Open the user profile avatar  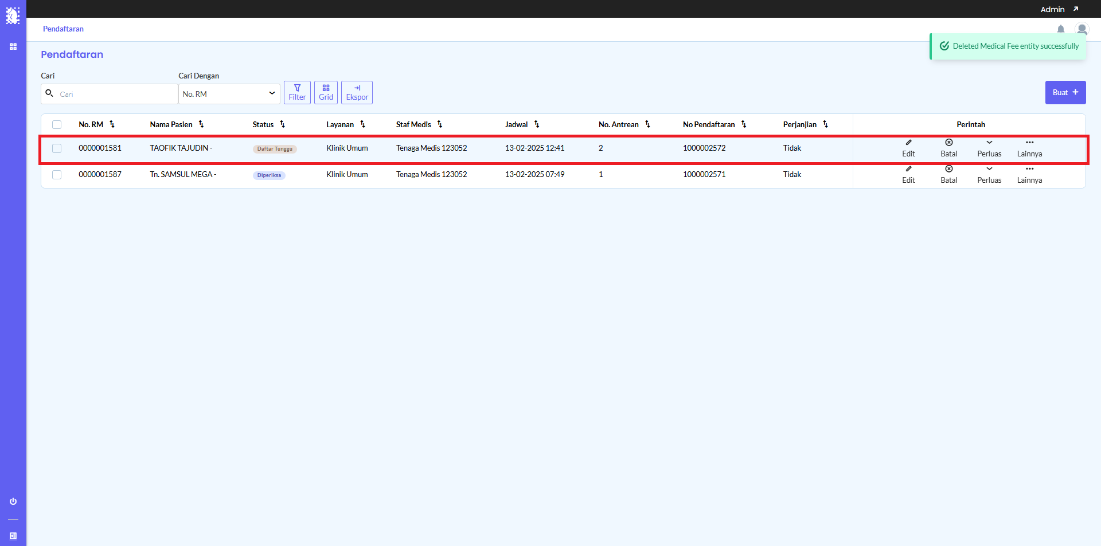[1082, 29]
